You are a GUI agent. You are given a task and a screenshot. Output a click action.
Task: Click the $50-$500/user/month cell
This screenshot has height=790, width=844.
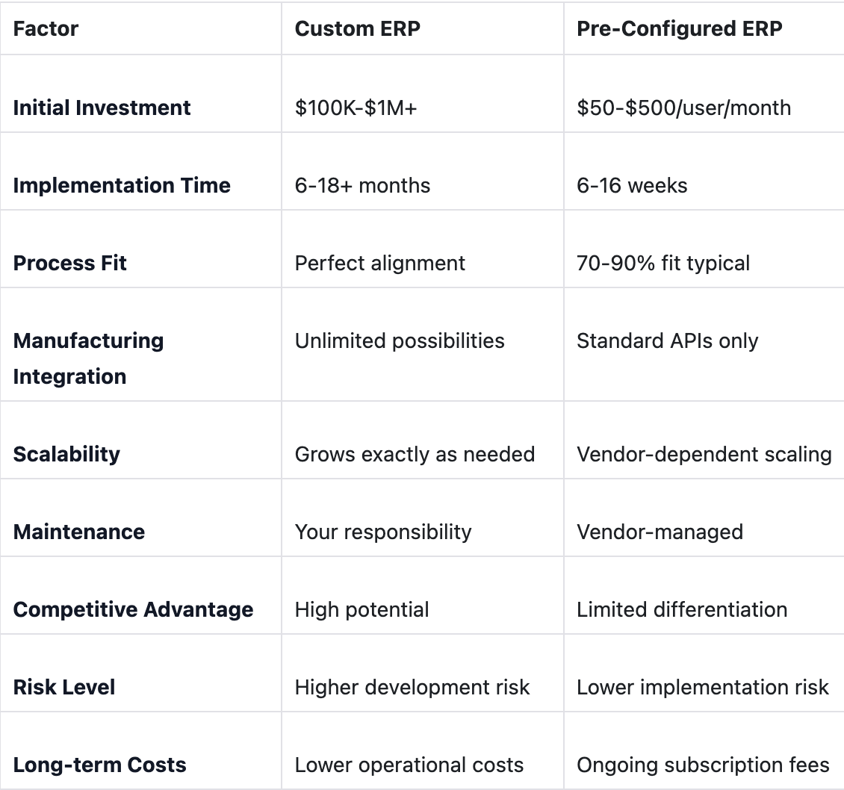(x=683, y=108)
